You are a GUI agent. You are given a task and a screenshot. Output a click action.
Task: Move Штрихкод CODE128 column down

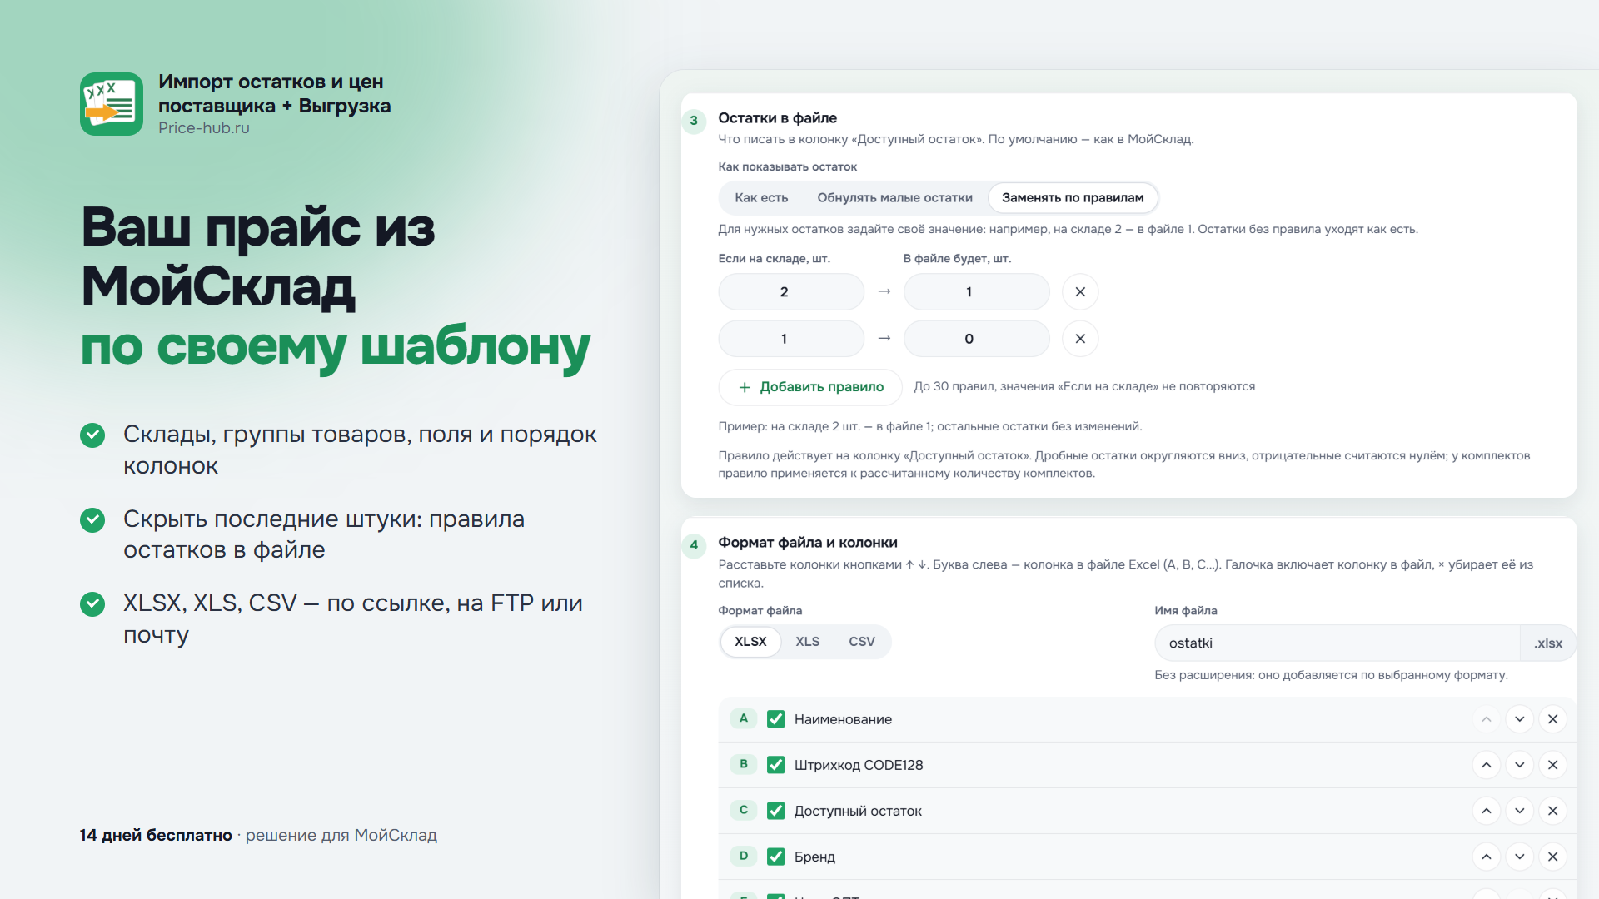(x=1520, y=765)
